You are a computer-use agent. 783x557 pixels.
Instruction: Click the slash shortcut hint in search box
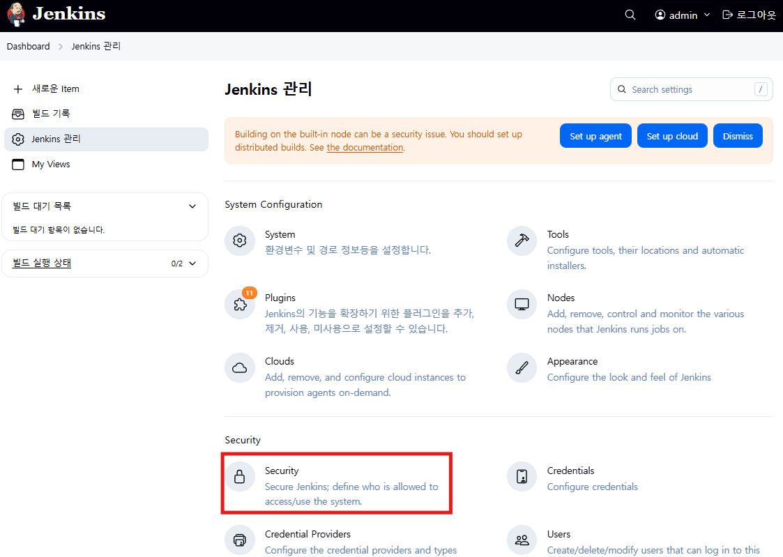click(761, 89)
